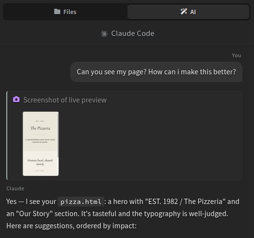Click the folder icon on the Files tab
This screenshot has height=238, width=254.
click(57, 12)
